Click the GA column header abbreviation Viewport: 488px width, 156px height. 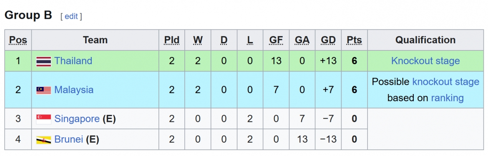pos(302,40)
